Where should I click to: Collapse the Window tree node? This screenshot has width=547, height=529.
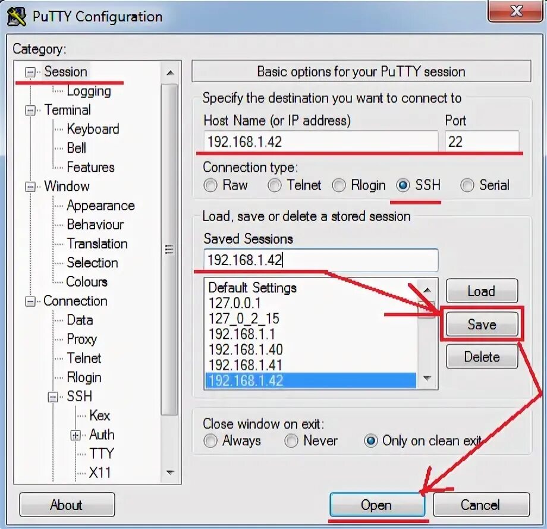tap(30, 187)
